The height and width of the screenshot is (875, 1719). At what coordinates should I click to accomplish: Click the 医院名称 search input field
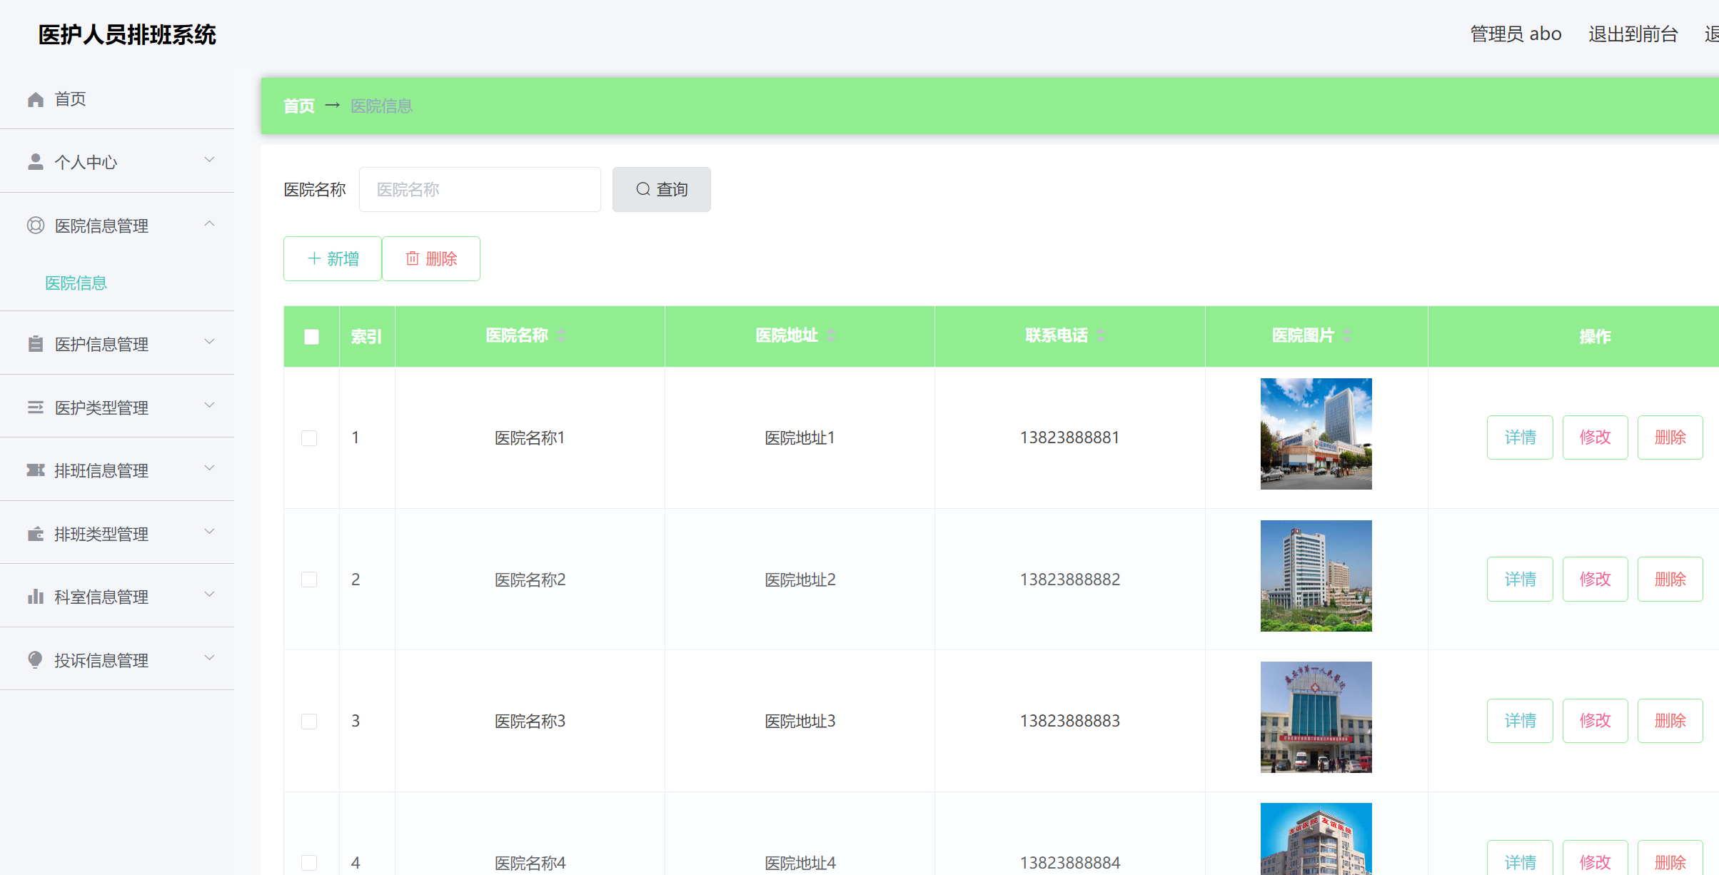tap(480, 189)
